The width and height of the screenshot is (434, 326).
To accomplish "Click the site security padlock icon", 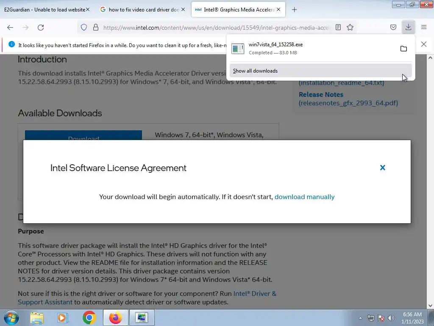I will pyautogui.click(x=96, y=27).
